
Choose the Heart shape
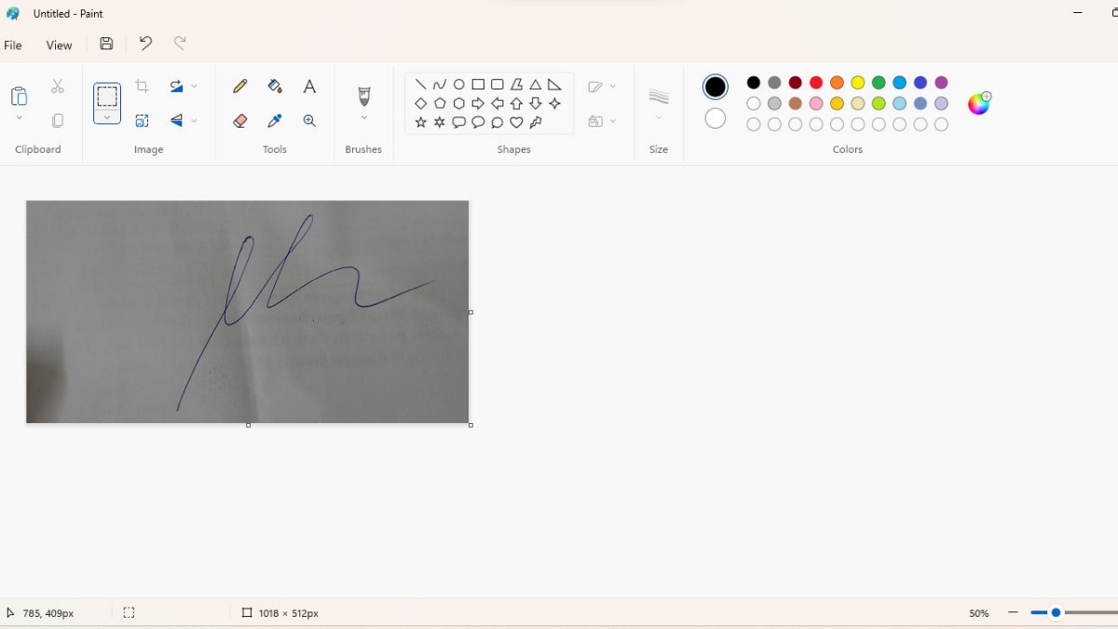coord(516,122)
